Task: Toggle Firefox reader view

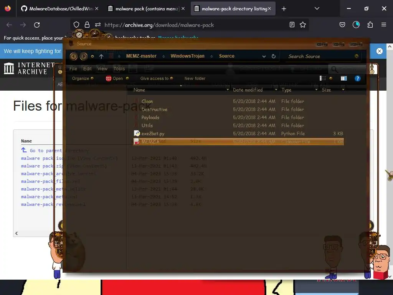Action: click(292, 25)
